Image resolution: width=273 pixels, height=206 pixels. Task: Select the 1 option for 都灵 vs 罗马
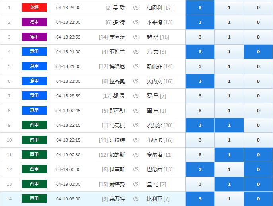tap(229, 96)
